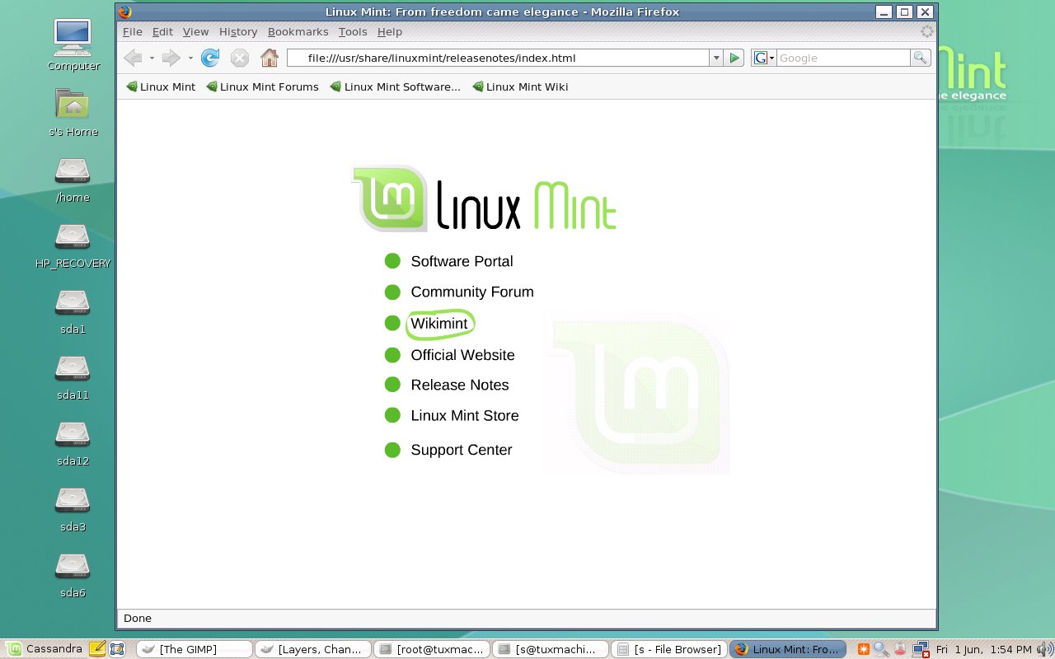Click the Forward navigation arrow
Viewport: 1055px width, 659px height.
[171, 58]
